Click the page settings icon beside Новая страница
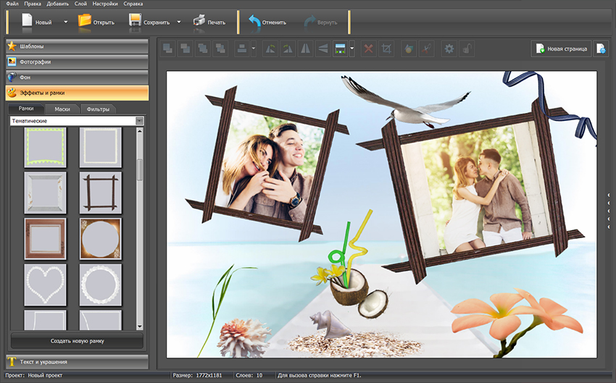This screenshot has height=383, width=616. 601,49
